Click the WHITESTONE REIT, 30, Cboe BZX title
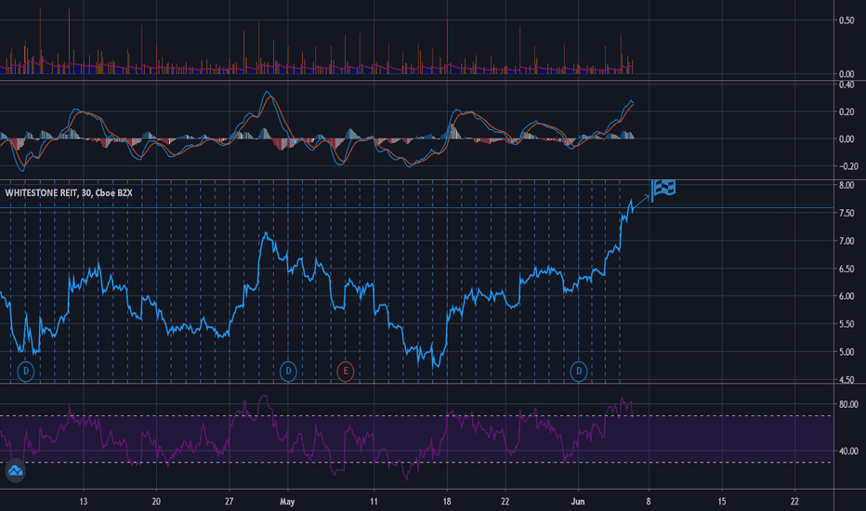Viewport: 866px width, 511px height. pyautogui.click(x=69, y=193)
